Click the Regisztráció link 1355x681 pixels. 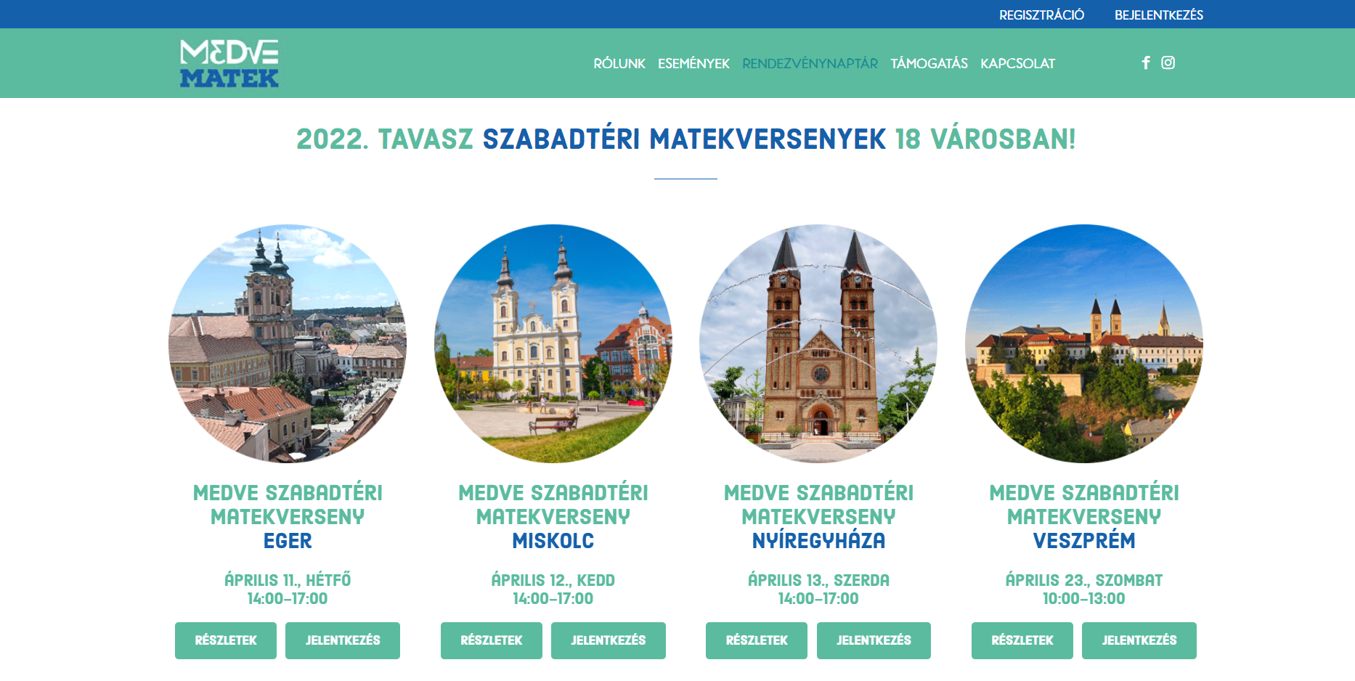point(1041,15)
